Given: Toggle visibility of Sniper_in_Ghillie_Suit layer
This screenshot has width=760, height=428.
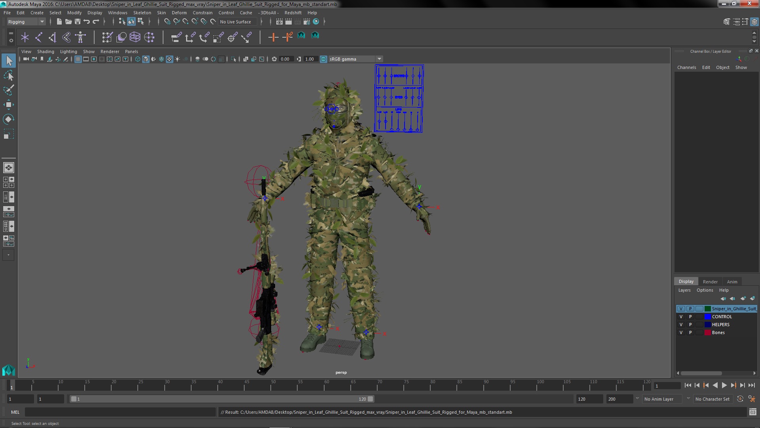Looking at the screenshot, I should (681, 309).
